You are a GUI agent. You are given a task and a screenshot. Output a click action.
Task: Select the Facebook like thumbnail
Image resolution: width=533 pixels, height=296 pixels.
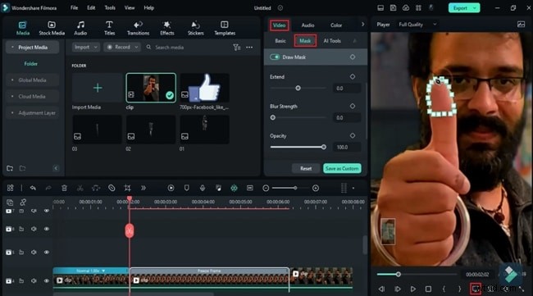205,88
